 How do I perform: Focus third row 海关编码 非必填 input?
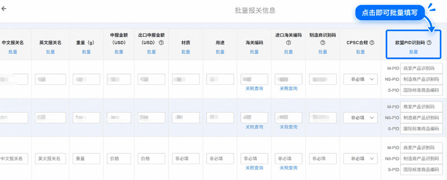pos(254,159)
